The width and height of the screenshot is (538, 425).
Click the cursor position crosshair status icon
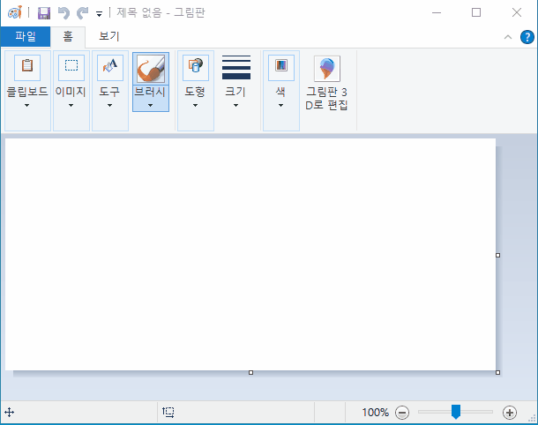(x=10, y=412)
